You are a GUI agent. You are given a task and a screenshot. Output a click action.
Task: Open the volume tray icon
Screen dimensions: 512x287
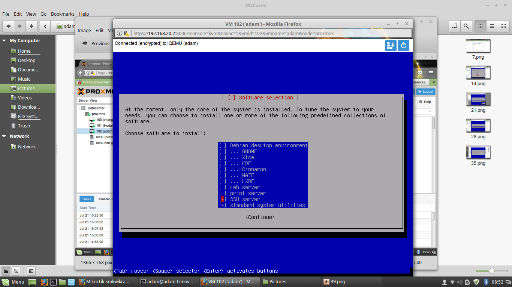click(460, 282)
